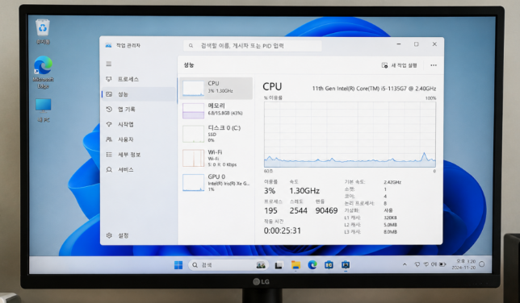Select the 메모리 performance item
Screen dimensions: 520x303
point(216,110)
